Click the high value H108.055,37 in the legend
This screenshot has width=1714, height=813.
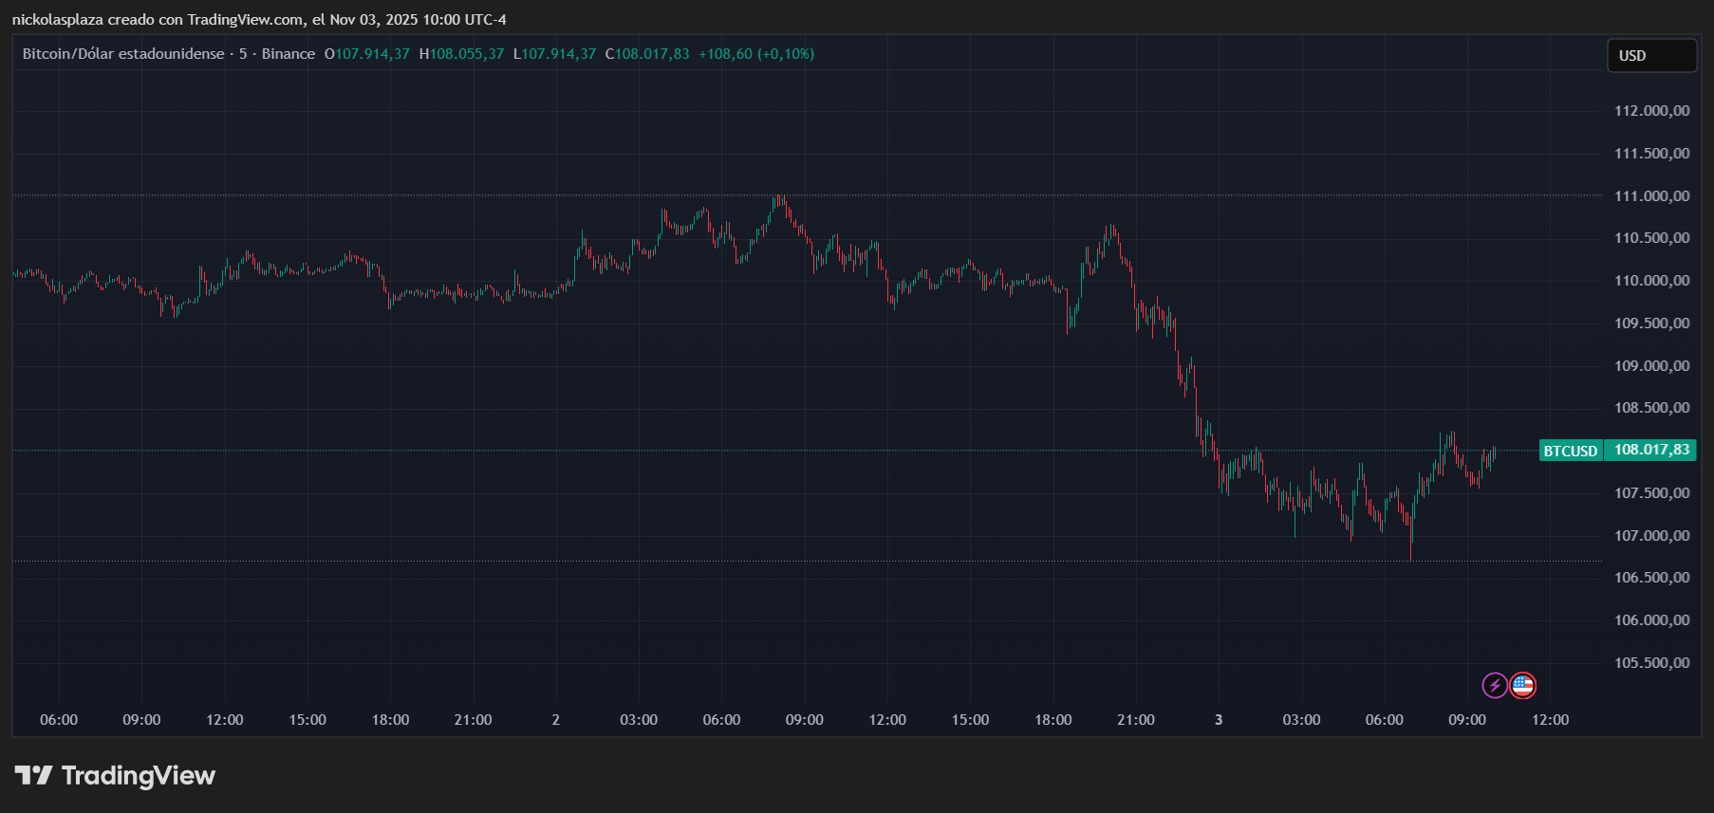coord(461,54)
